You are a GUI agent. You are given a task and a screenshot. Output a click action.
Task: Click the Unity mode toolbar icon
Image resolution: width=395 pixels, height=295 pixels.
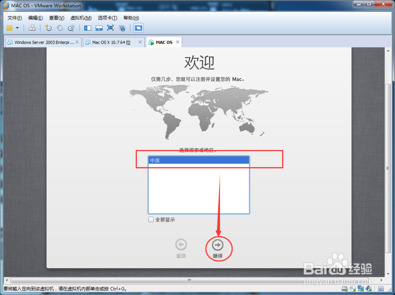pyautogui.click(x=122, y=28)
